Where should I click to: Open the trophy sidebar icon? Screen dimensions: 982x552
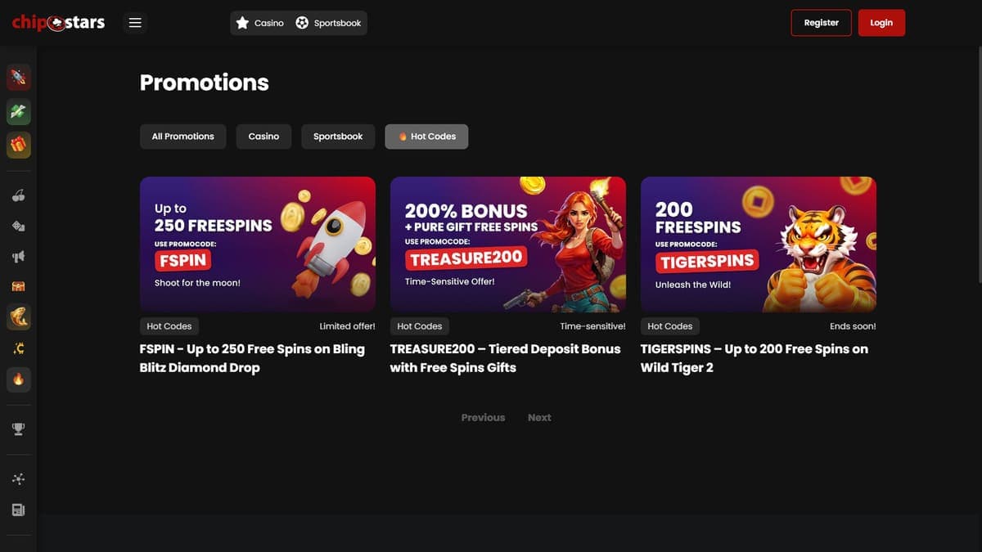pos(19,429)
